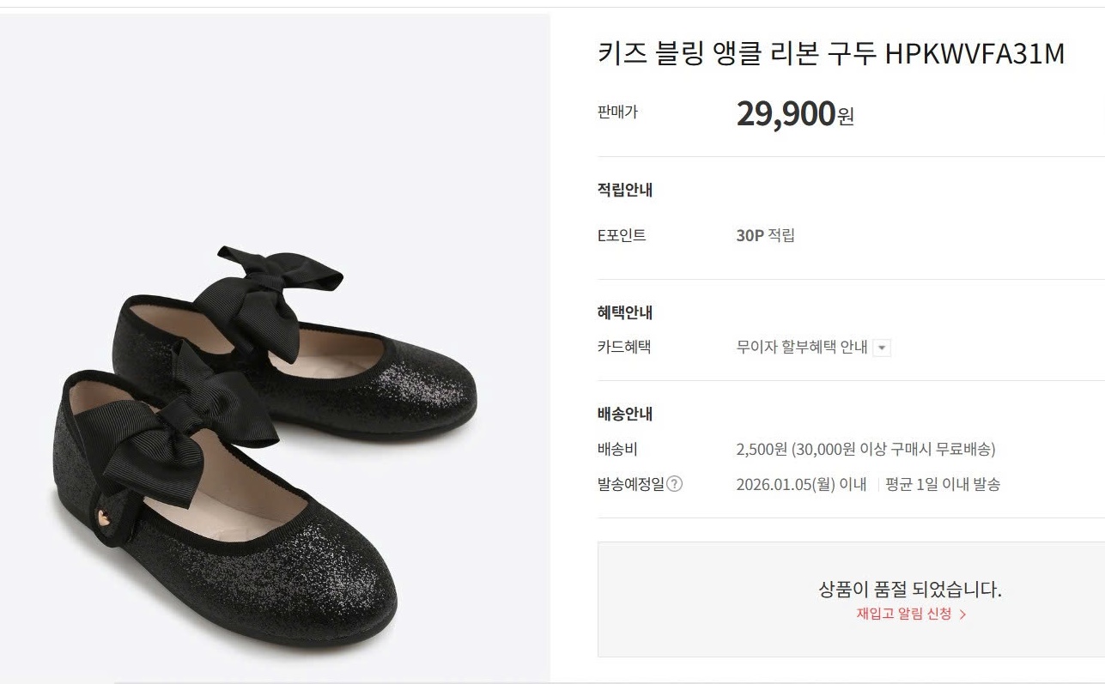1105x684 pixels.
Task: Open the black glitter shoes product image
Action: pyautogui.click(x=275, y=429)
